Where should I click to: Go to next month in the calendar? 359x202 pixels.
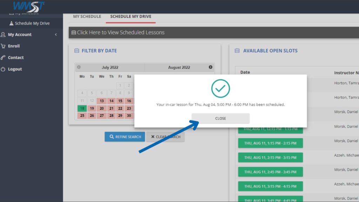[x=210, y=67]
